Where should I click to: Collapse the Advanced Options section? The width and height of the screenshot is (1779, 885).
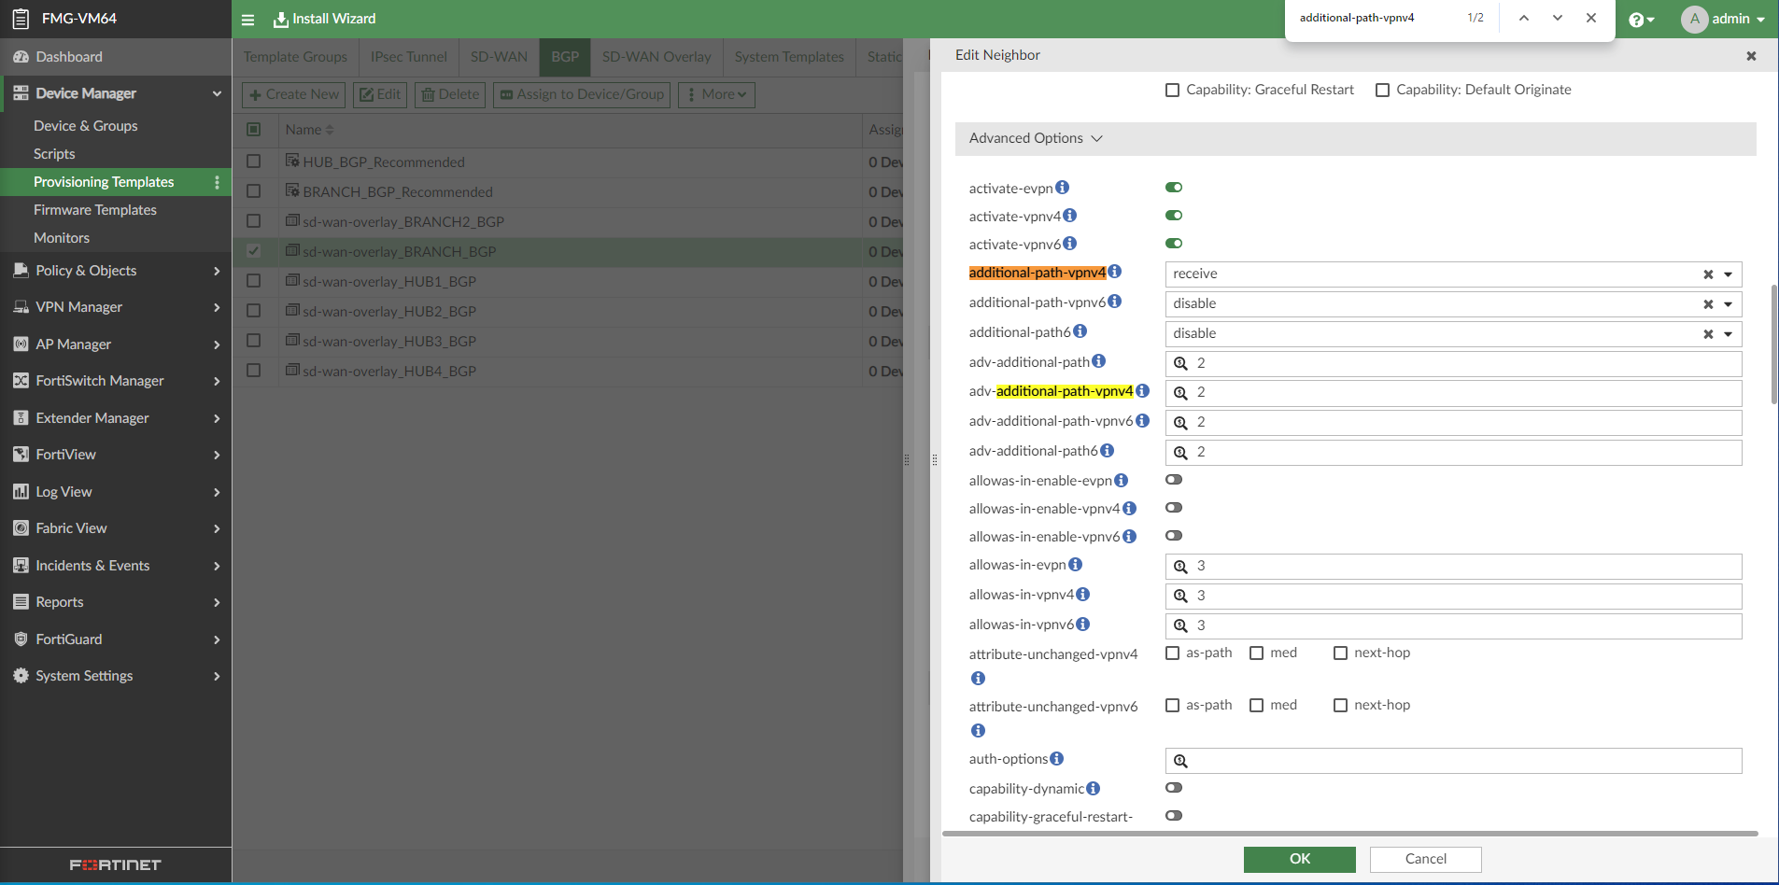(x=1095, y=137)
